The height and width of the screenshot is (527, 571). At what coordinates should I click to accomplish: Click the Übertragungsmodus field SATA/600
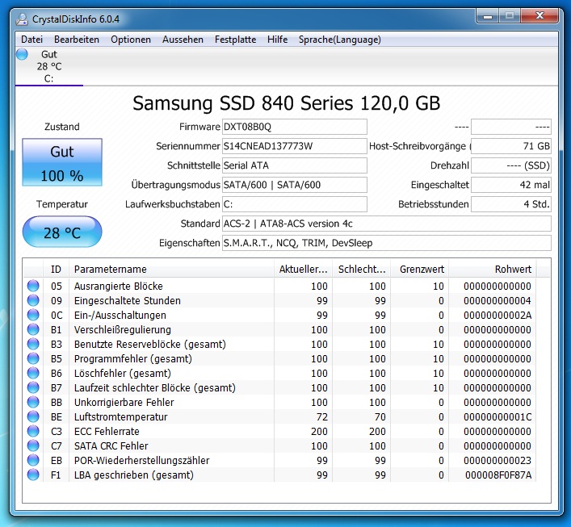[295, 185]
